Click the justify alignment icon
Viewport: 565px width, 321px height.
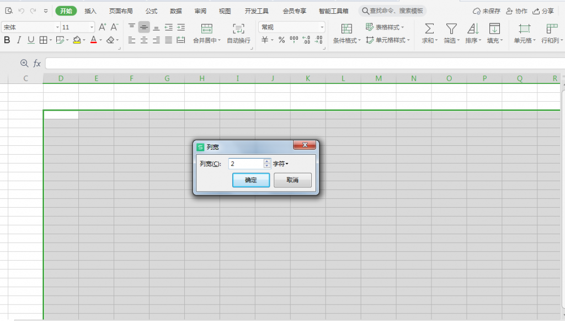[168, 40]
